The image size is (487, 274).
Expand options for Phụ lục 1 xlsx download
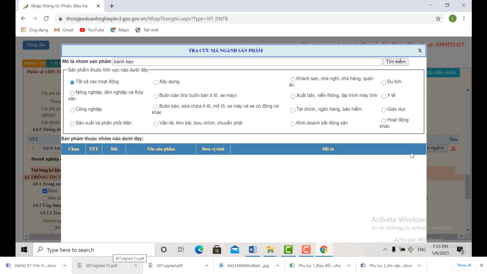click(349, 265)
